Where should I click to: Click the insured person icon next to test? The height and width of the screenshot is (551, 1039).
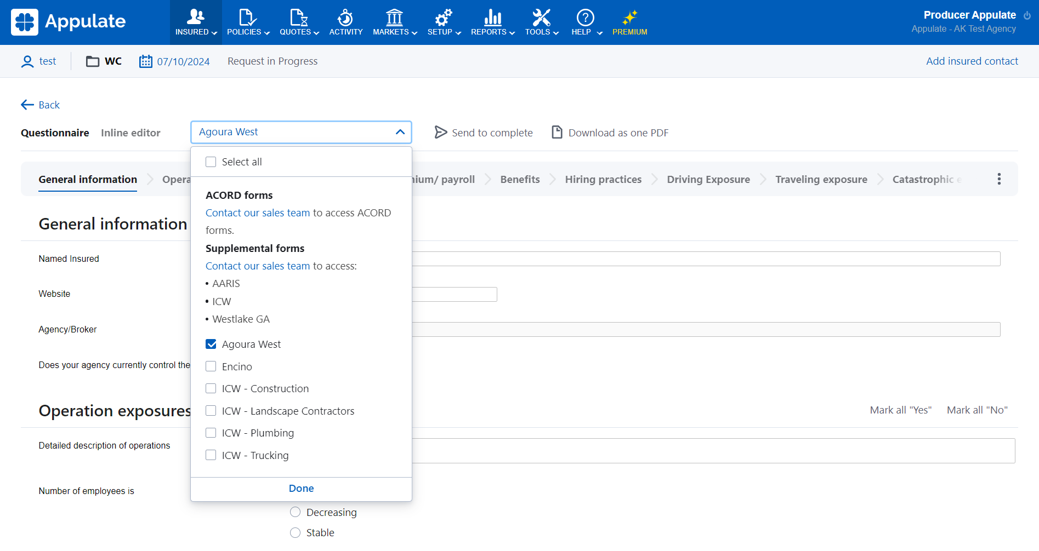point(27,61)
